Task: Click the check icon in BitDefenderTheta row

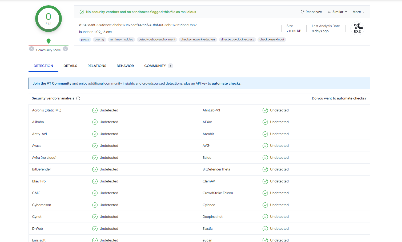Action: 265,169
